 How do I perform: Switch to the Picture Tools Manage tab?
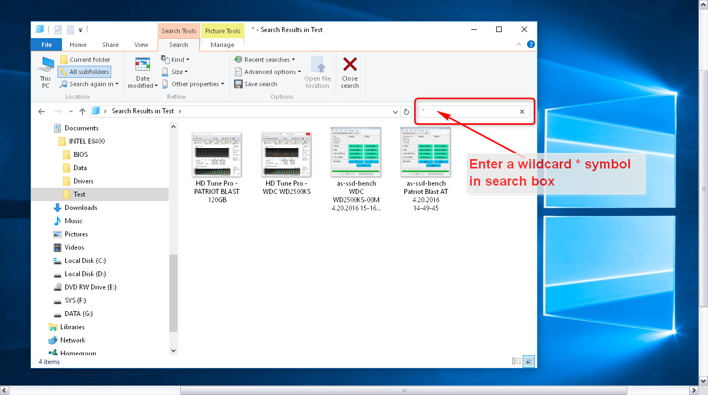coord(222,44)
